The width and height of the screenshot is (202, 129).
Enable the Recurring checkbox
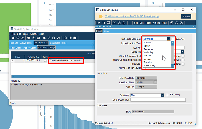click(x=167, y=95)
